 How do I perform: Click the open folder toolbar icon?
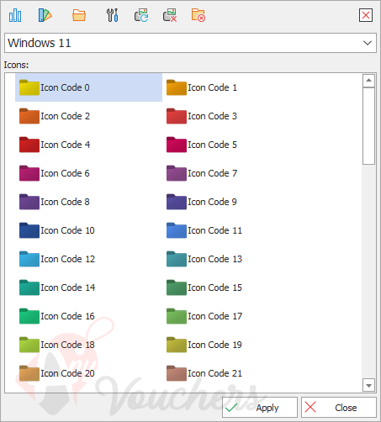point(79,15)
